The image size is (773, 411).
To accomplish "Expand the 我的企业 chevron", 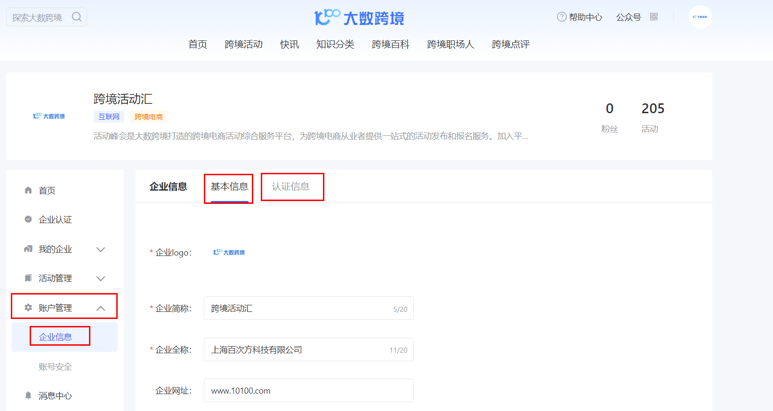I will (100, 249).
